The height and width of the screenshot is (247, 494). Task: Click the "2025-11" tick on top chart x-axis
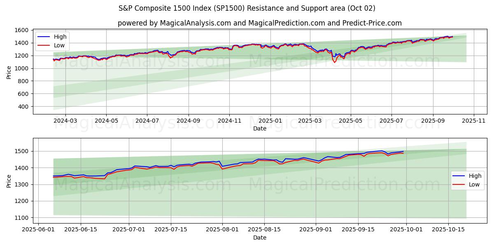[474, 121]
